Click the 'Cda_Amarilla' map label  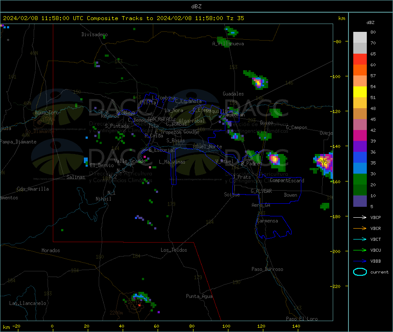point(33,189)
